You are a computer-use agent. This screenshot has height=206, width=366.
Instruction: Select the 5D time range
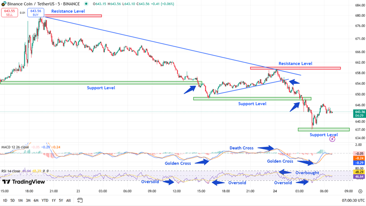[13, 201]
